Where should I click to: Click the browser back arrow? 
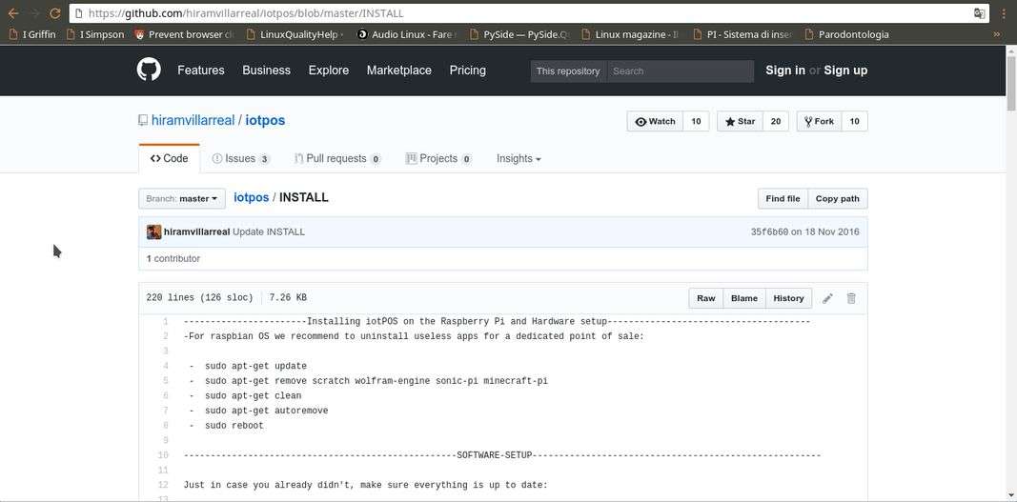click(12, 13)
